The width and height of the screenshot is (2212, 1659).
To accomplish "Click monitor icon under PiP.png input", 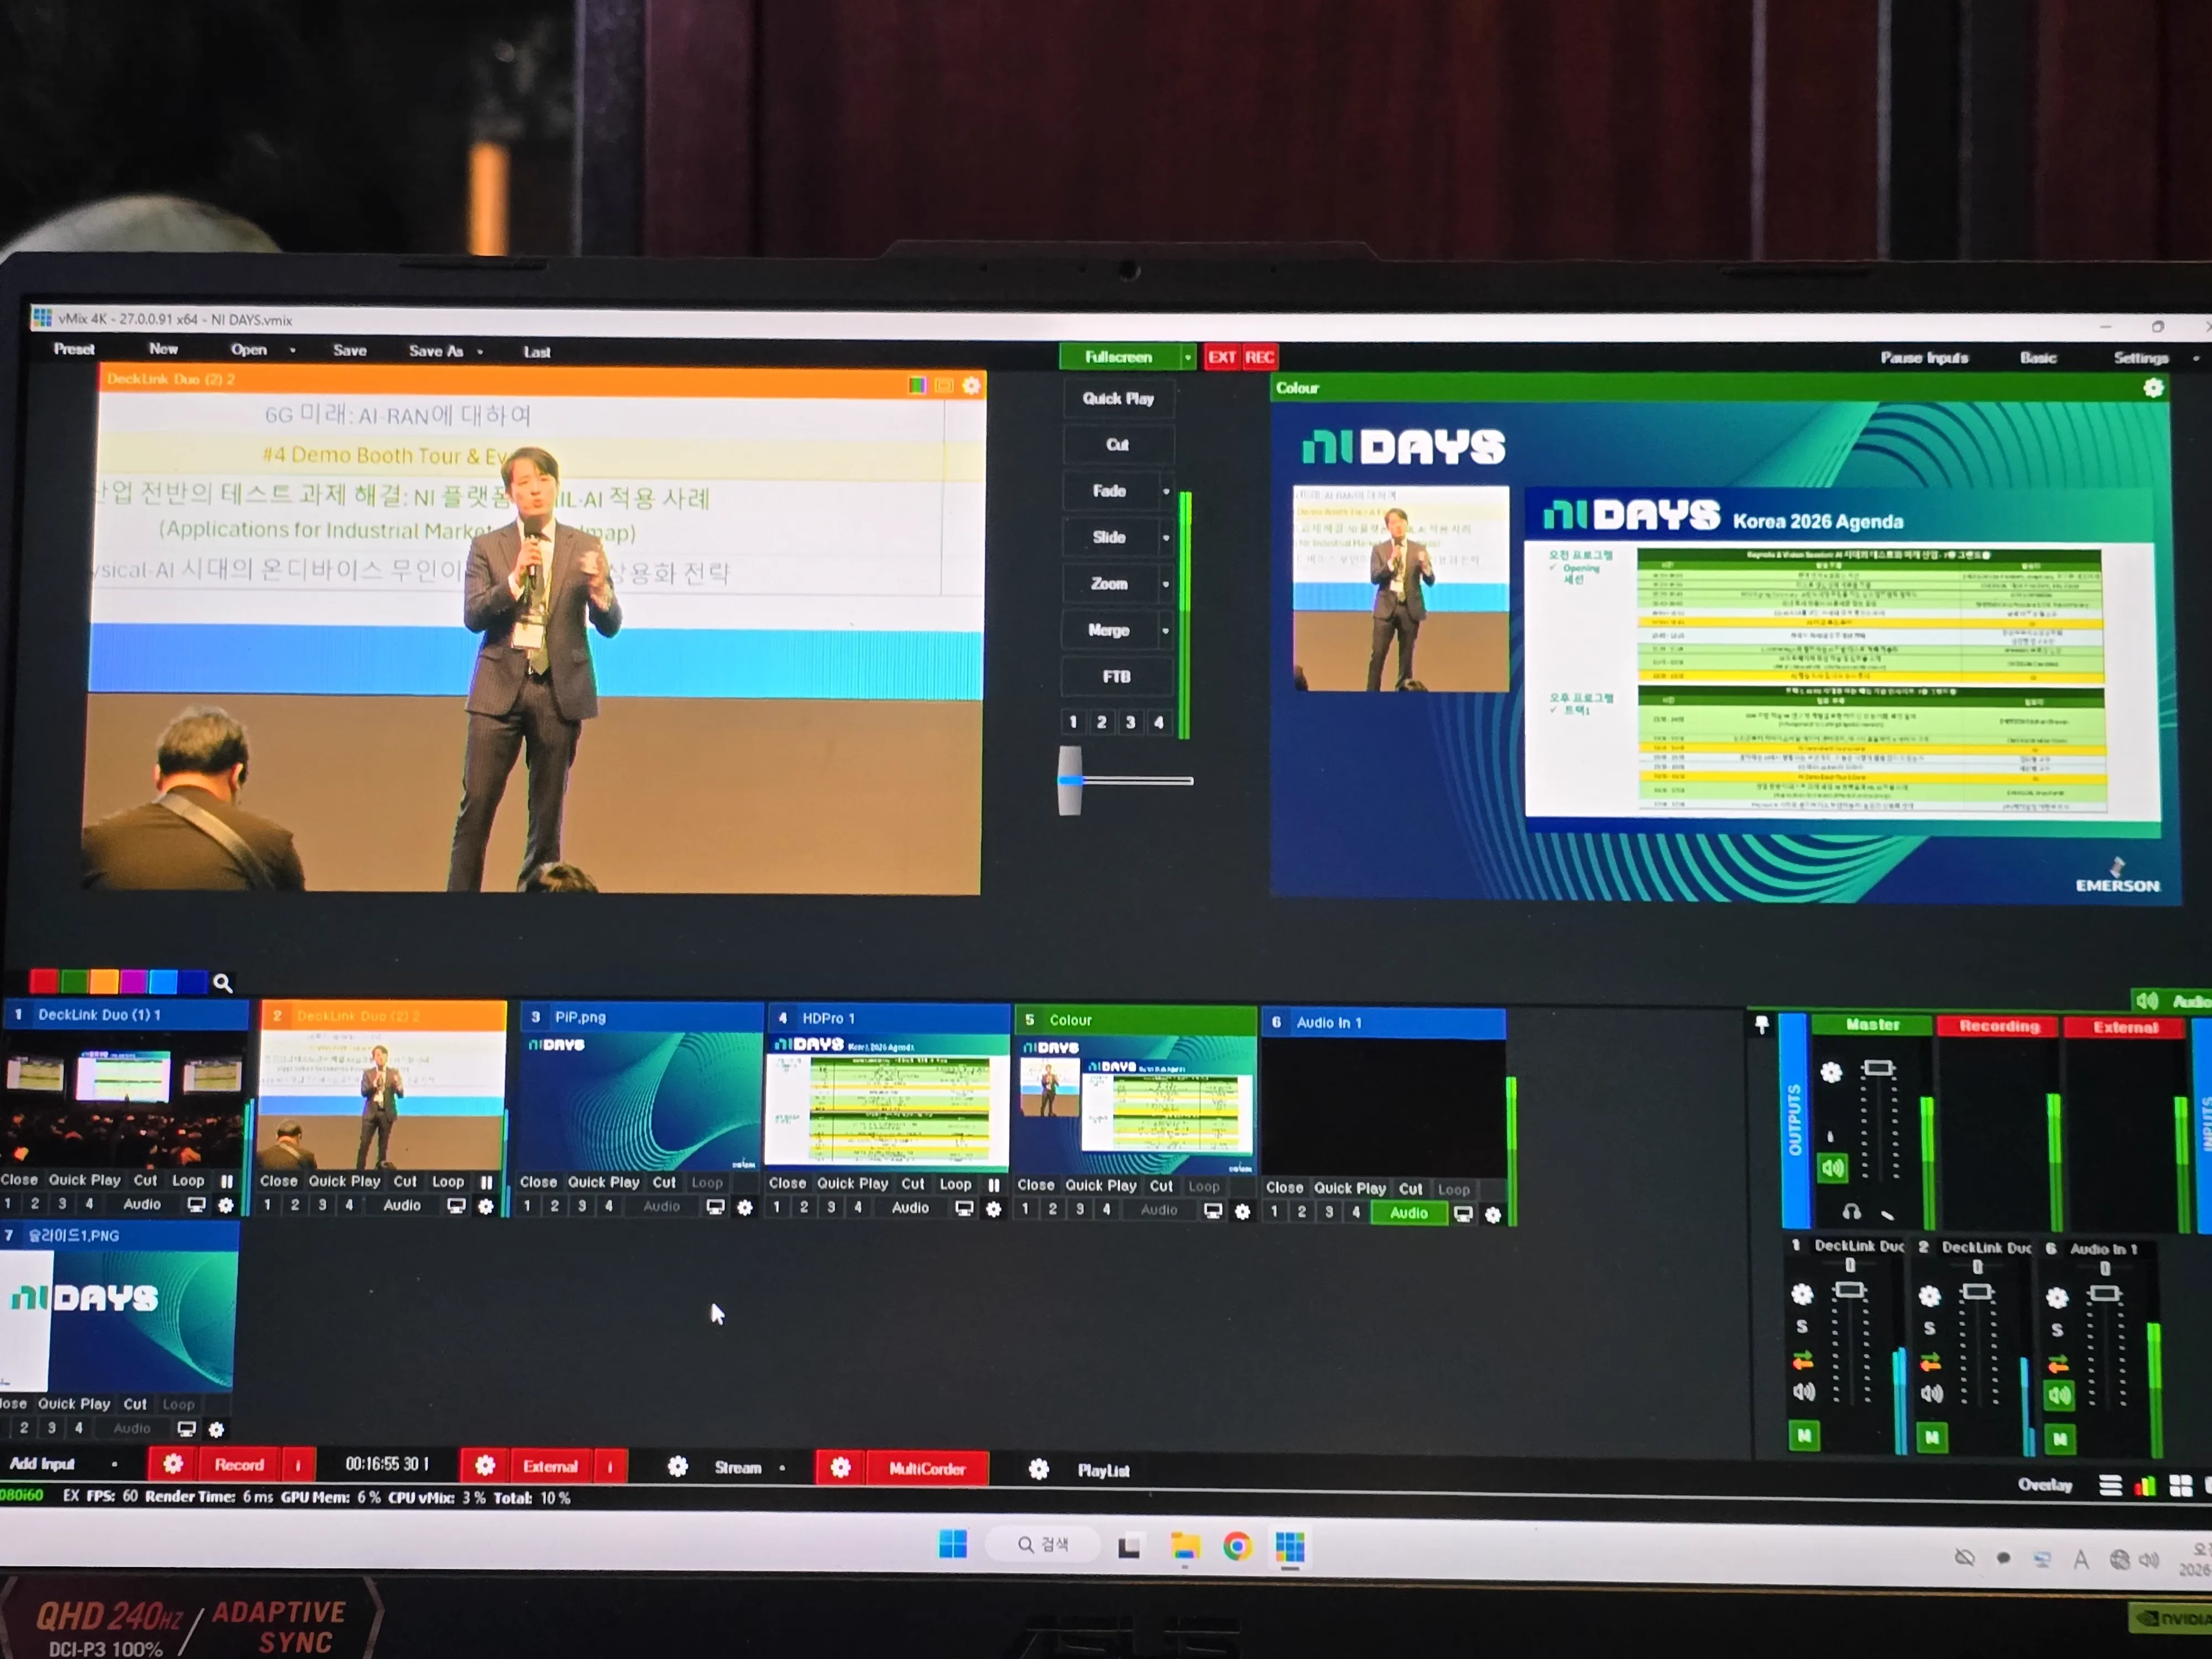I will 715,1207.
